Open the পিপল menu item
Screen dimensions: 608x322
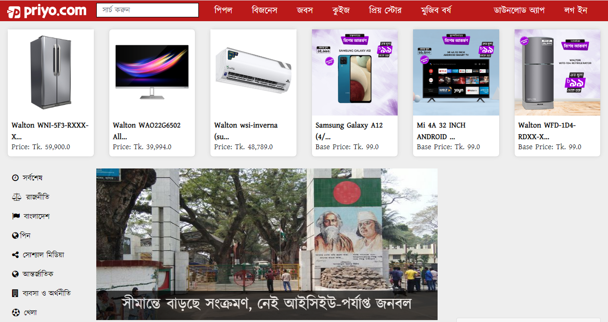click(x=223, y=10)
